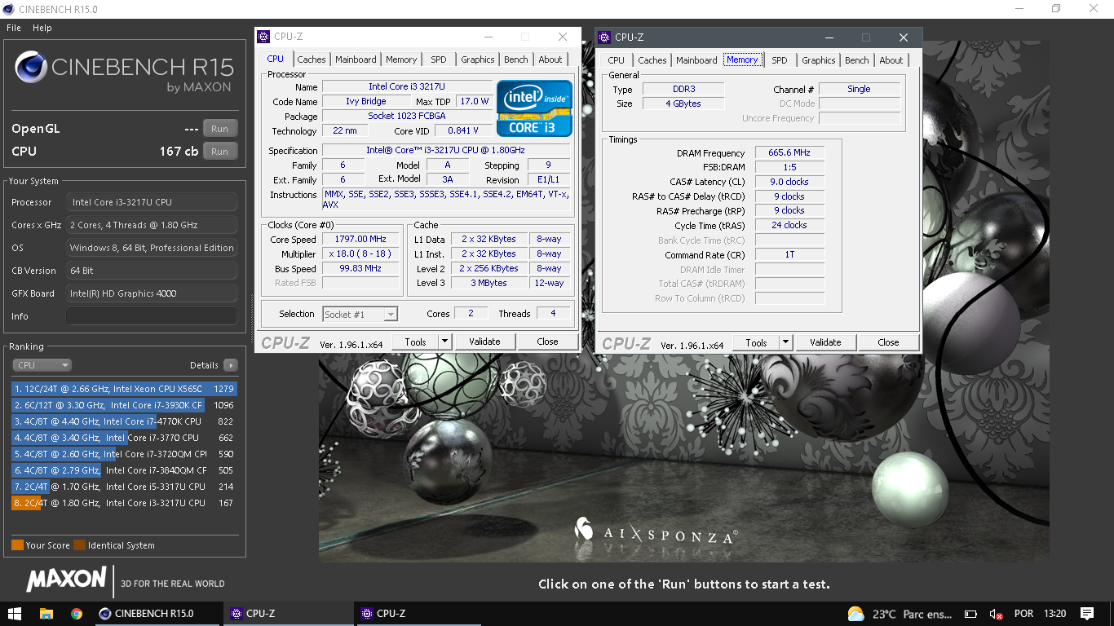Screen dimensions: 1114x626
Task: Select ranking row Core i7-3930K
Action: (x=124, y=405)
